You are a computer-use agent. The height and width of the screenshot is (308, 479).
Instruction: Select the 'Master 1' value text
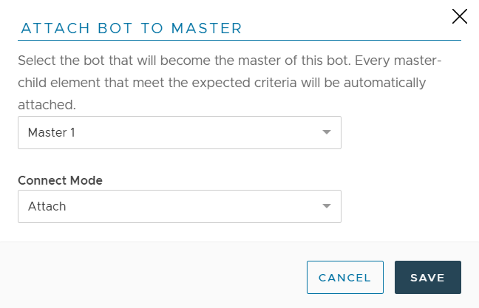(x=52, y=133)
